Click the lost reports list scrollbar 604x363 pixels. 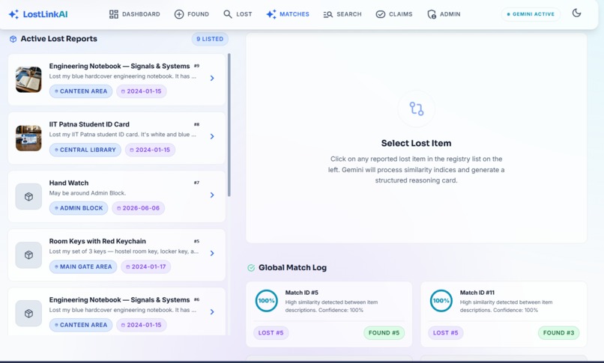229,125
